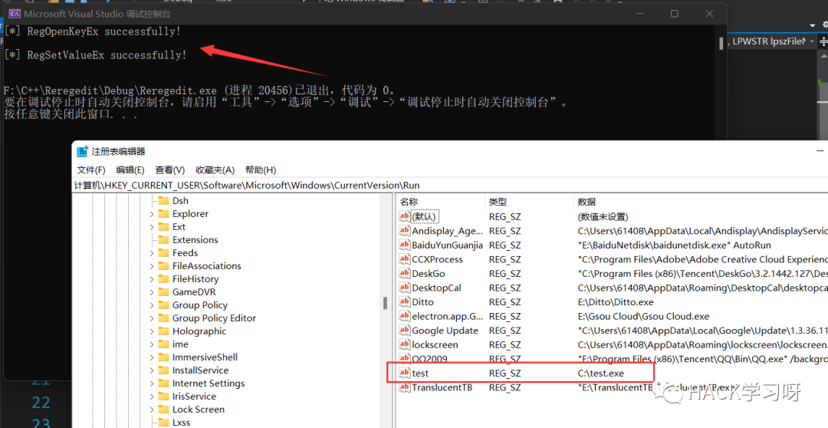Select the GameDVR key in tree
The height and width of the screenshot is (428, 828).
[194, 292]
